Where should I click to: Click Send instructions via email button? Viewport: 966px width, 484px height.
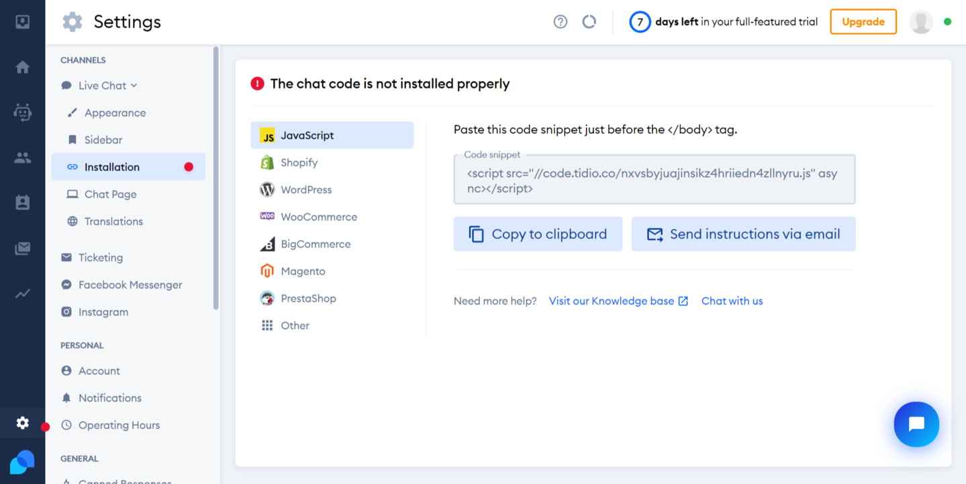coord(743,234)
